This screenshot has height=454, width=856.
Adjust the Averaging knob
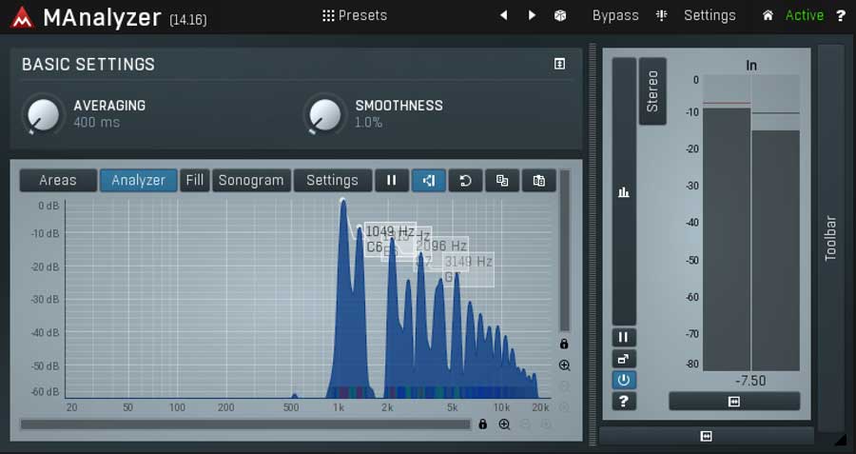tap(42, 115)
